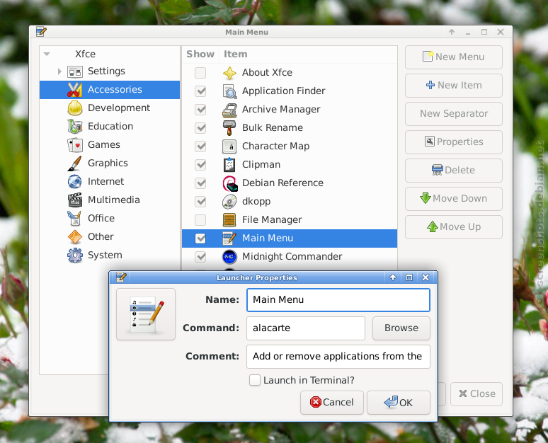Delete the selected menu item
This screenshot has width=548, height=443.
(x=454, y=171)
